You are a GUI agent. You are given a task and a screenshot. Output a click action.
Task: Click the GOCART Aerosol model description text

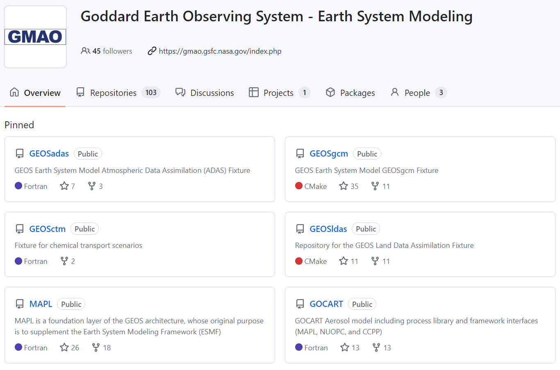tap(417, 326)
